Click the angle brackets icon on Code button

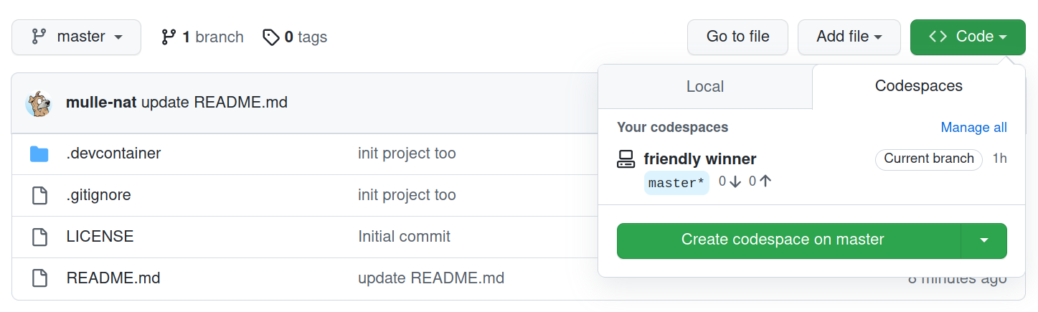(938, 37)
